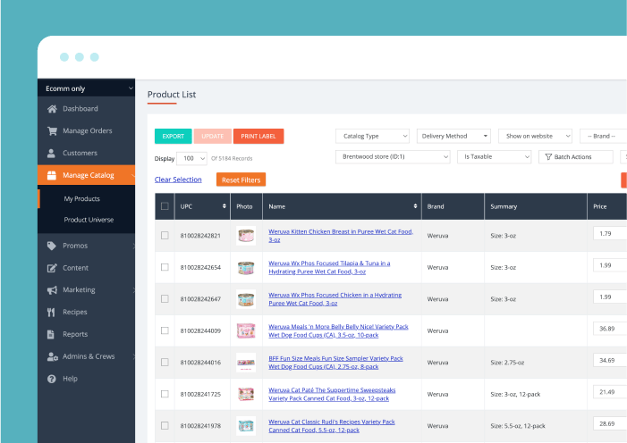Viewport: 627px width, 443px height.
Task: Click the Reset Filters button
Action: coord(241,180)
